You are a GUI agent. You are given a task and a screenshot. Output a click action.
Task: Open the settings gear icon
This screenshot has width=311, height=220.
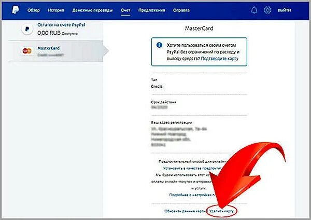click(x=267, y=10)
